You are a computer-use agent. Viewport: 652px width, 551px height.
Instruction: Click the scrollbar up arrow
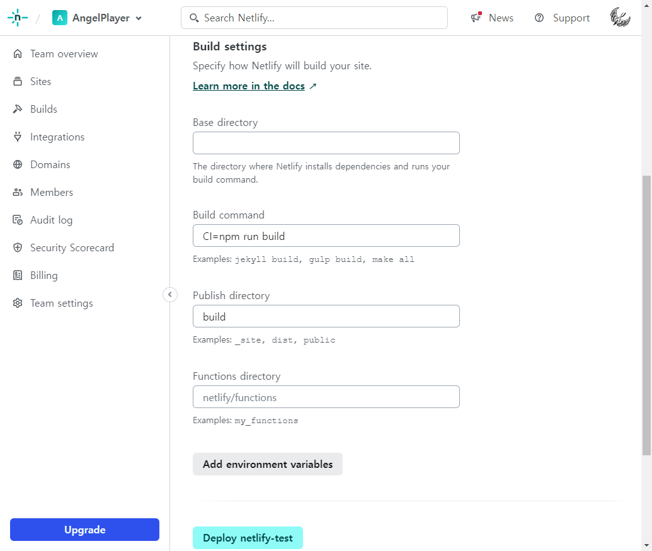[x=646, y=6]
